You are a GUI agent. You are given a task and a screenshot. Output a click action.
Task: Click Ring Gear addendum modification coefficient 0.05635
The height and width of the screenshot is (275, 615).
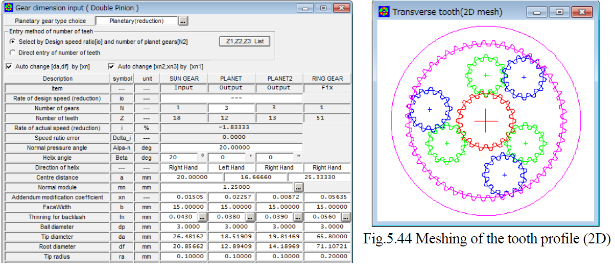(327, 197)
